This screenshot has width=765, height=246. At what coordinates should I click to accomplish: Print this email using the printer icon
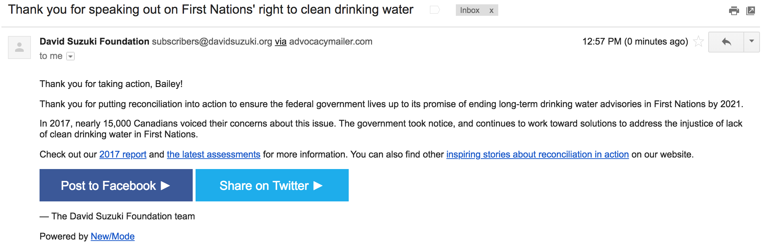[x=734, y=11]
